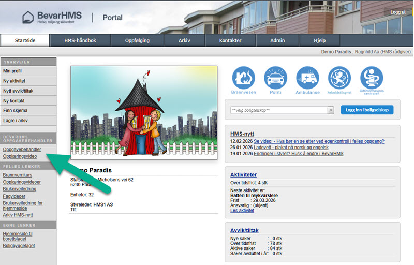Open the Politi police icon
414x265 pixels.
click(275, 79)
